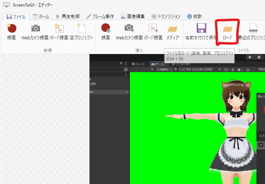
Task: Open hierarchy panel three-dot menu
Action: (x=125, y=64)
